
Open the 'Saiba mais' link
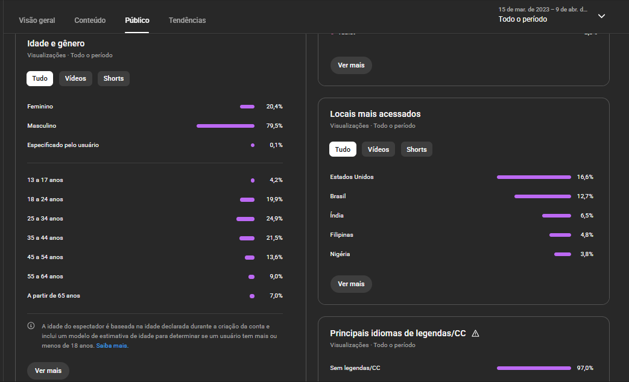coord(112,346)
